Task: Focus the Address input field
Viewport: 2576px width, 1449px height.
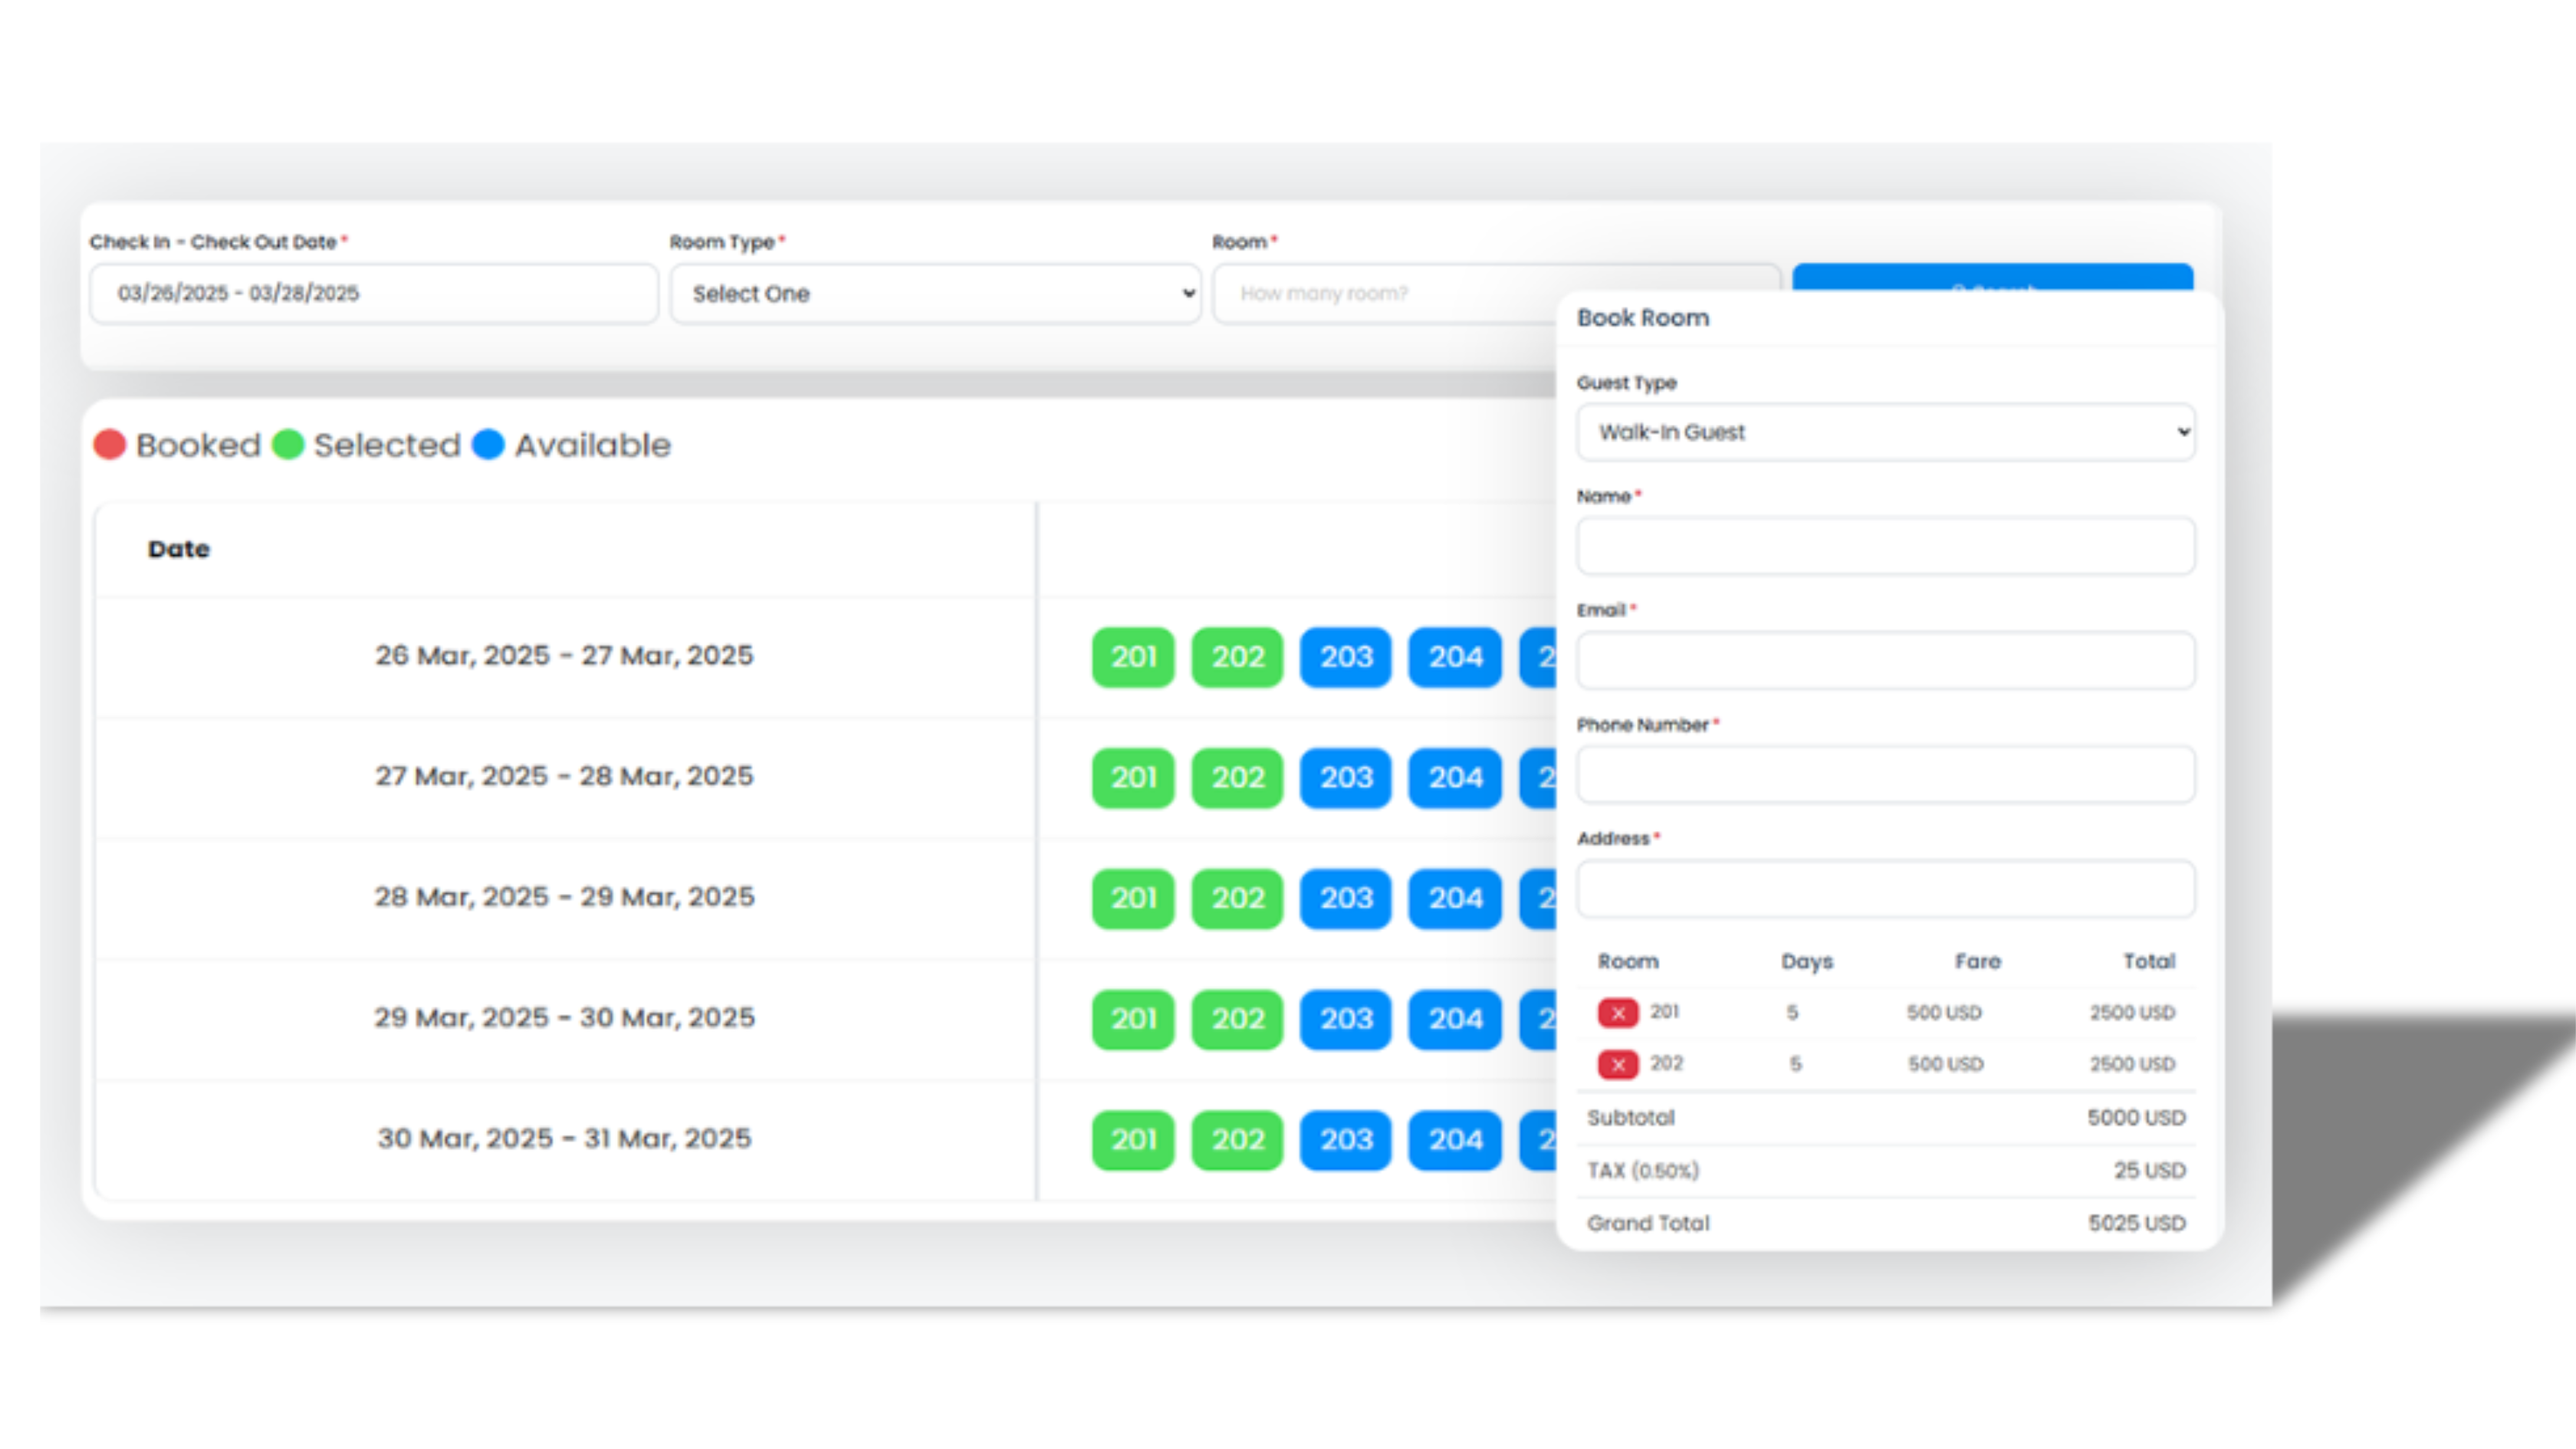Action: (x=1885, y=889)
